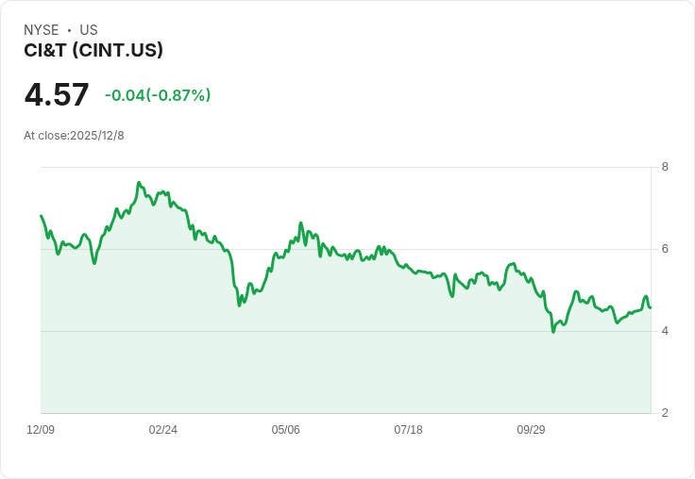Image resolution: width=695 pixels, height=479 pixels.
Task: Select the NYSE exchange label
Action: (x=42, y=30)
